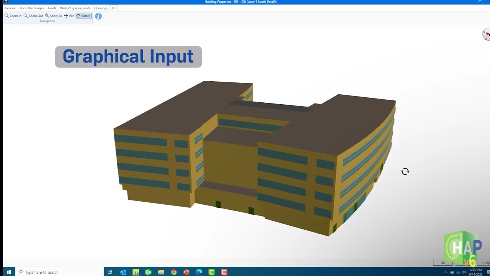Open Microsoft Edge from the taskbar
Viewport: 490px width, 276px height.
coord(199,272)
